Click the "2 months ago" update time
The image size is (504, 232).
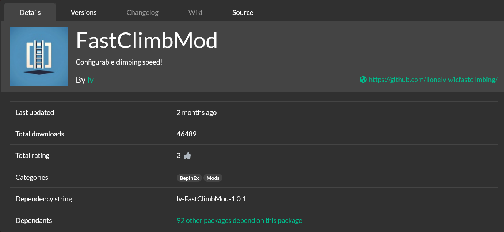tap(196, 112)
